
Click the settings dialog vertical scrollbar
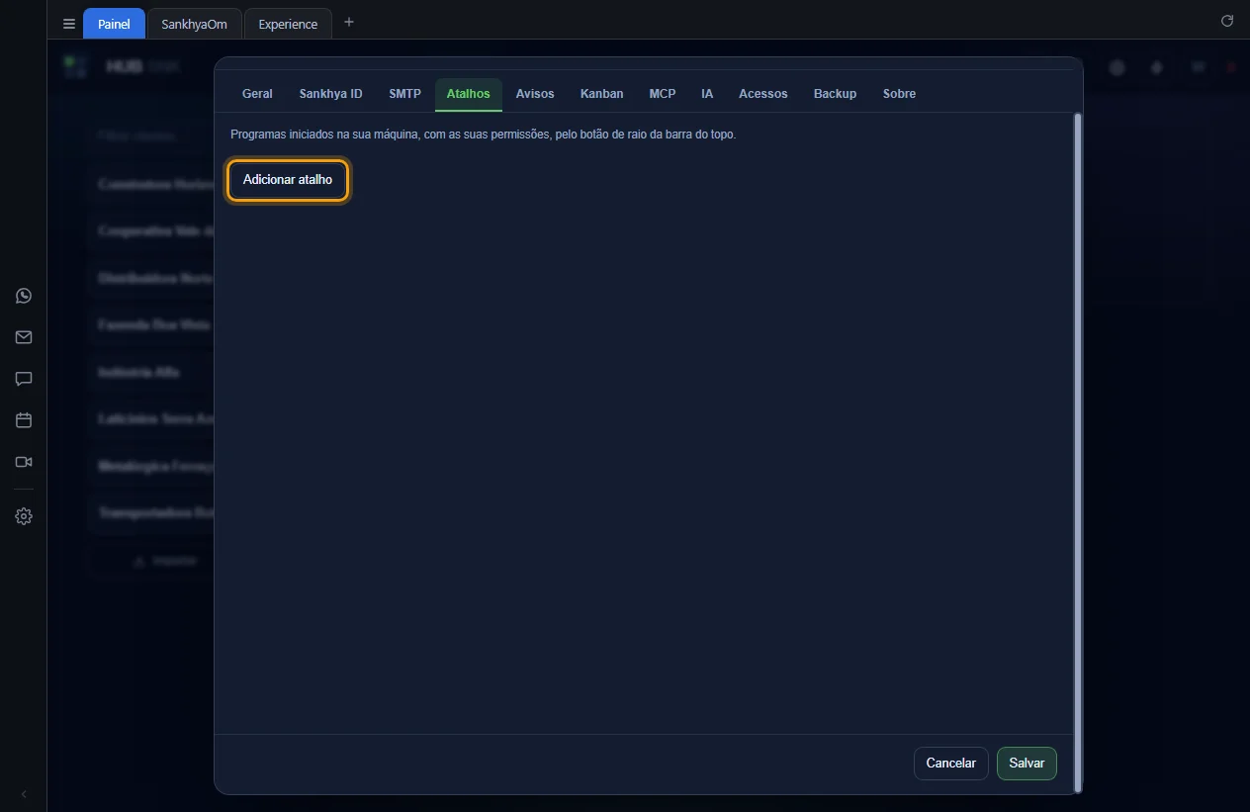pos(1078,451)
